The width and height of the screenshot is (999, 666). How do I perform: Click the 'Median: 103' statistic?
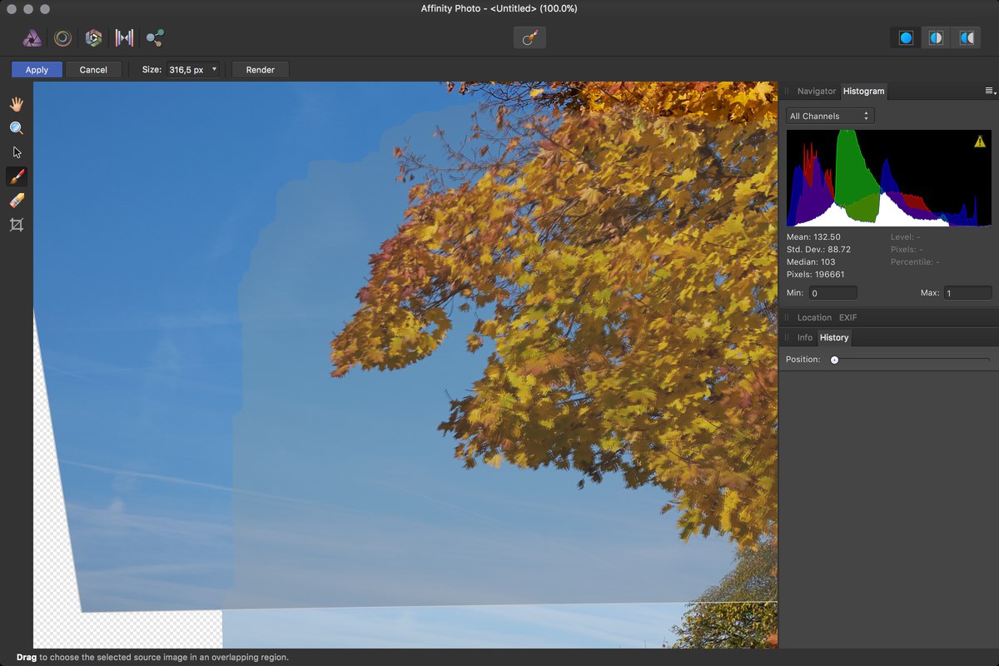pyautogui.click(x=811, y=262)
